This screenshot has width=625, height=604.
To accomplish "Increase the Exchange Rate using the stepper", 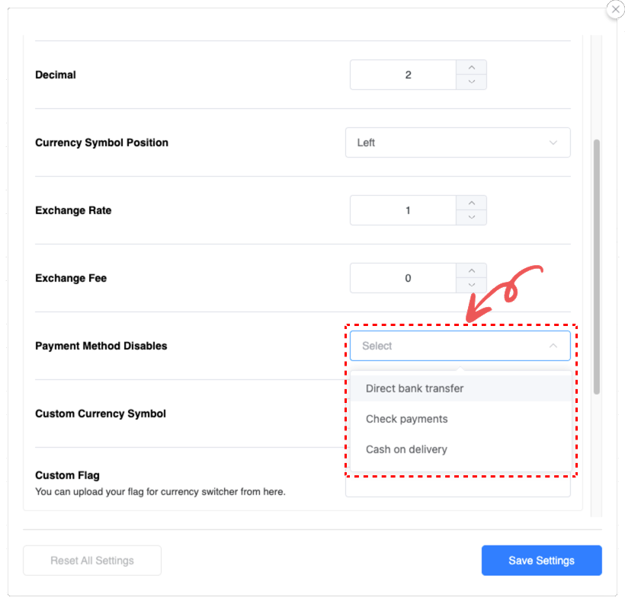I will point(471,203).
